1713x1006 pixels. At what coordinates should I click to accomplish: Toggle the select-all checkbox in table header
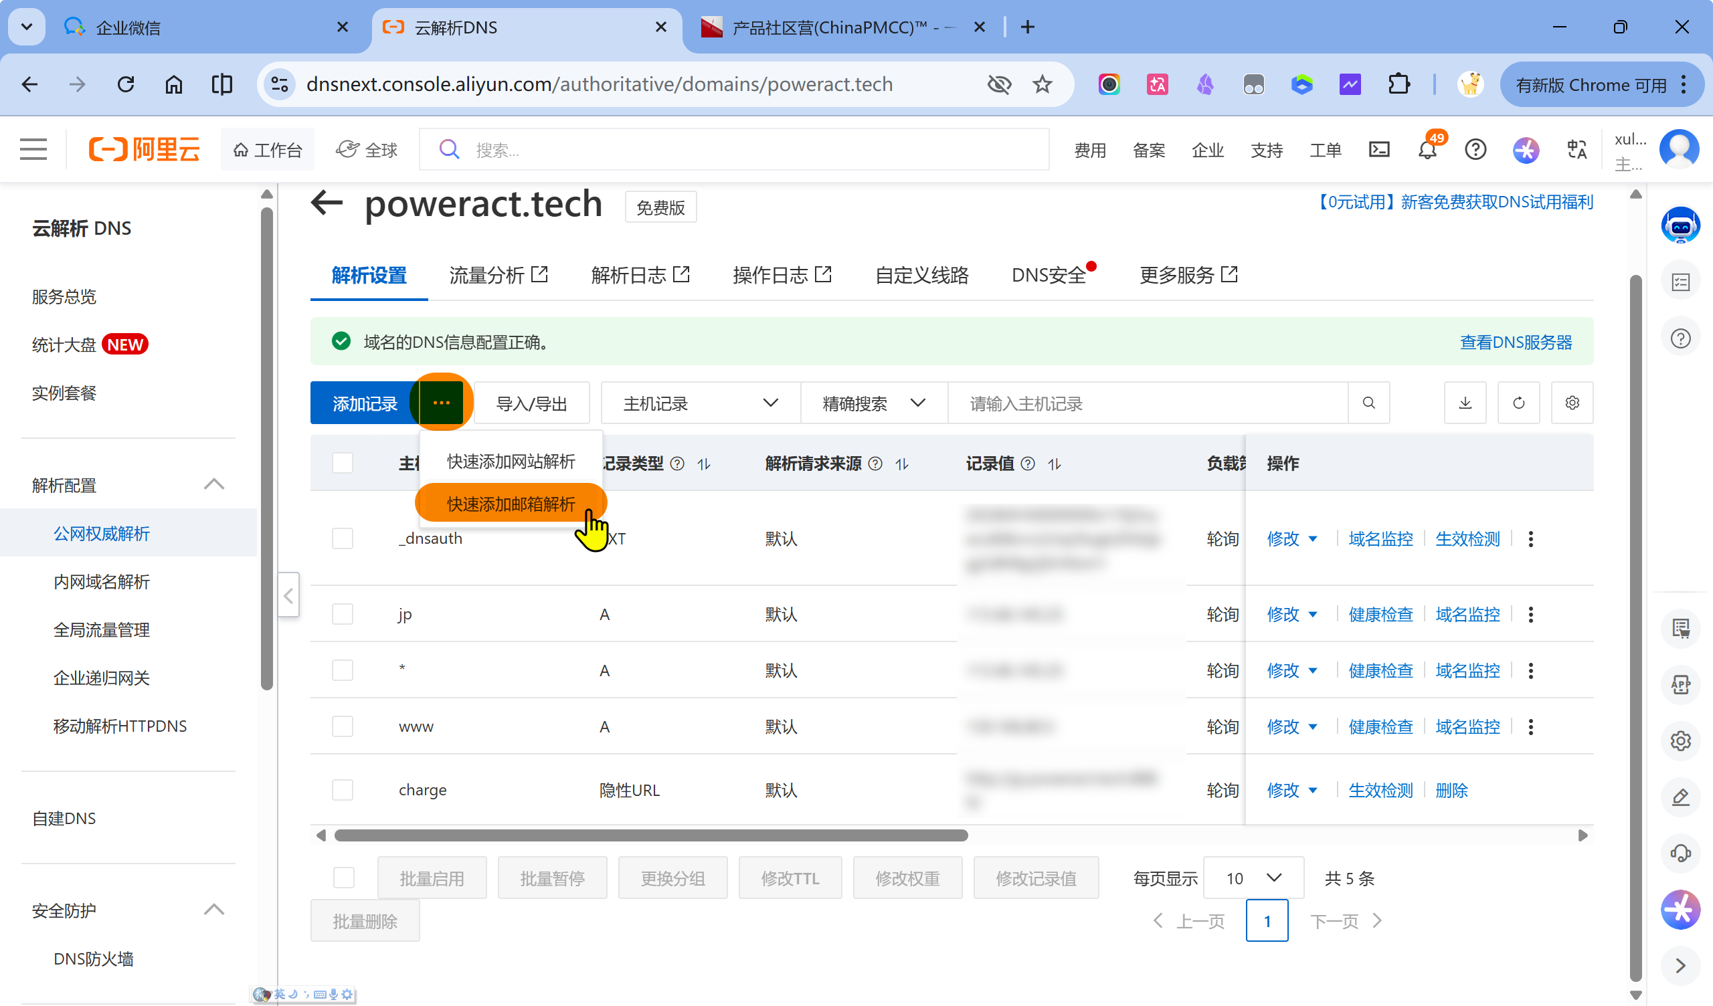tap(342, 464)
